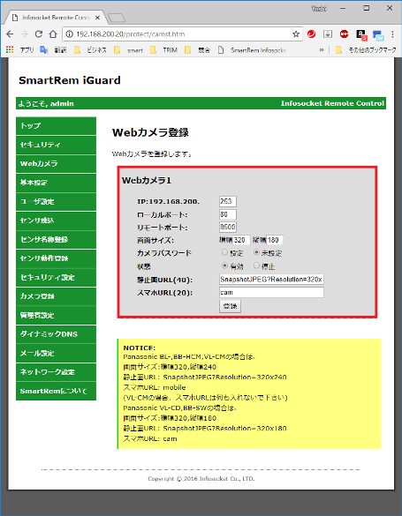The height and width of the screenshot is (516, 402).
Task: Select camera password 設定 radio button
Action: click(224, 252)
